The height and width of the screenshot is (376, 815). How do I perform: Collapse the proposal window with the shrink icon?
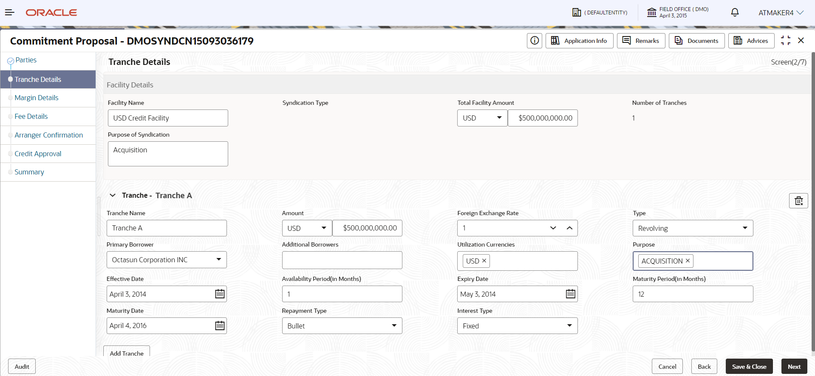(x=786, y=40)
